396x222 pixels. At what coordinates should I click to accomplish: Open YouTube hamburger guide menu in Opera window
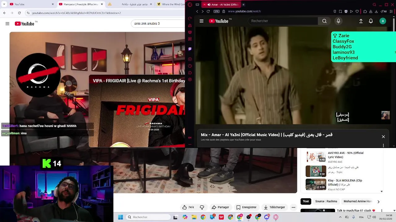point(201,21)
